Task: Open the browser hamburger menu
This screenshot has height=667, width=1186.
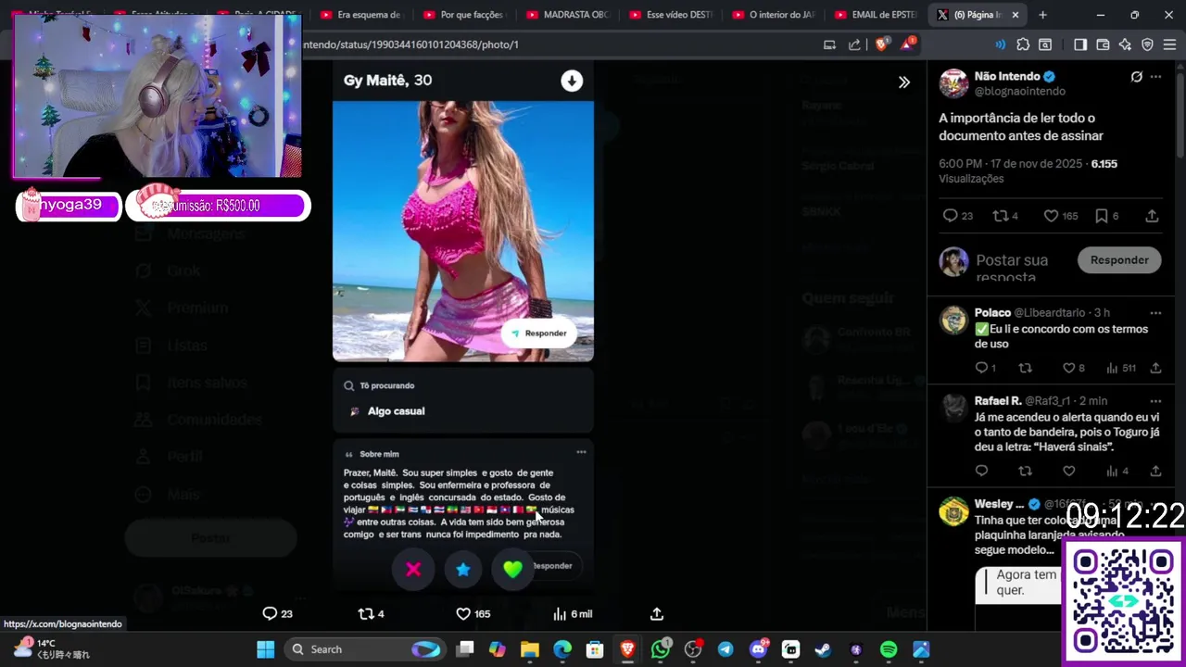Action: (1170, 44)
